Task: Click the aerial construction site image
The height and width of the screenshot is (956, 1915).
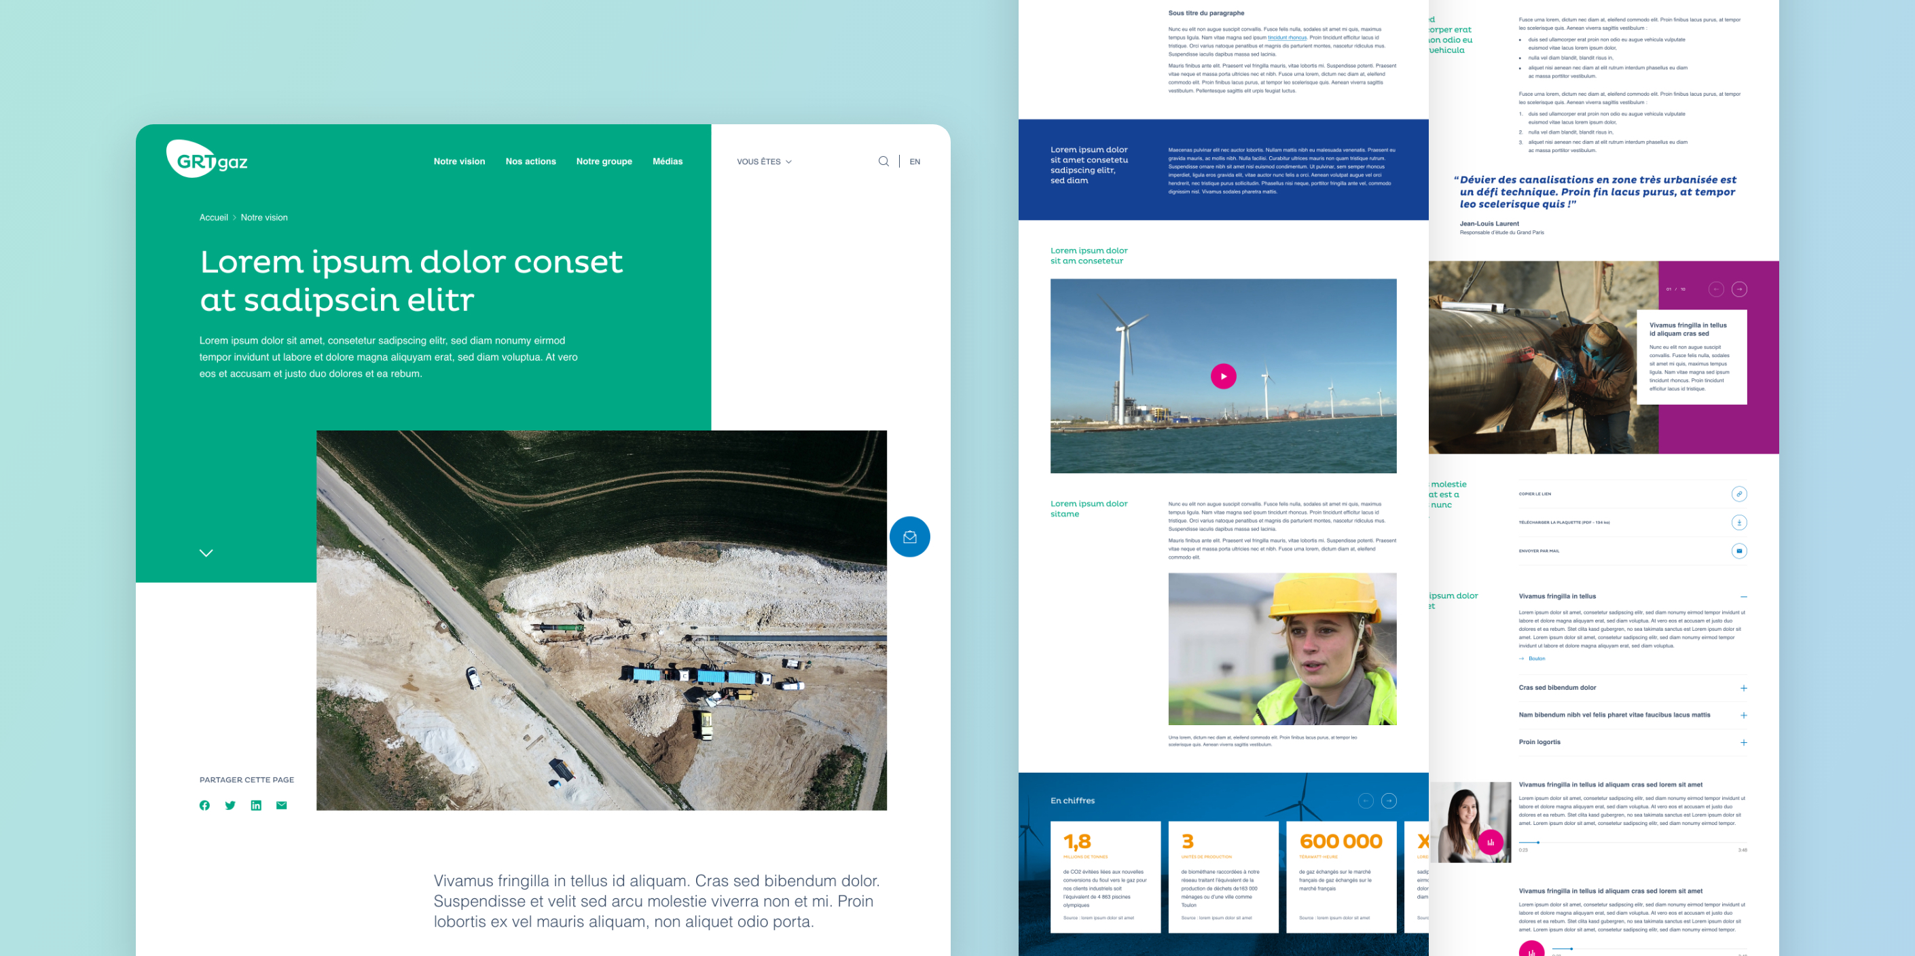Action: click(x=602, y=620)
